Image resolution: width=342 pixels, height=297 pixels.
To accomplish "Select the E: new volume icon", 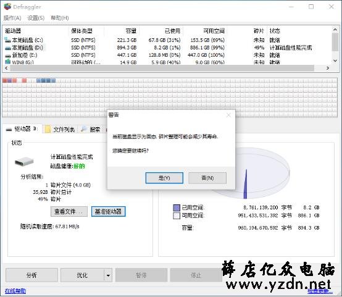I will (x=8, y=55).
